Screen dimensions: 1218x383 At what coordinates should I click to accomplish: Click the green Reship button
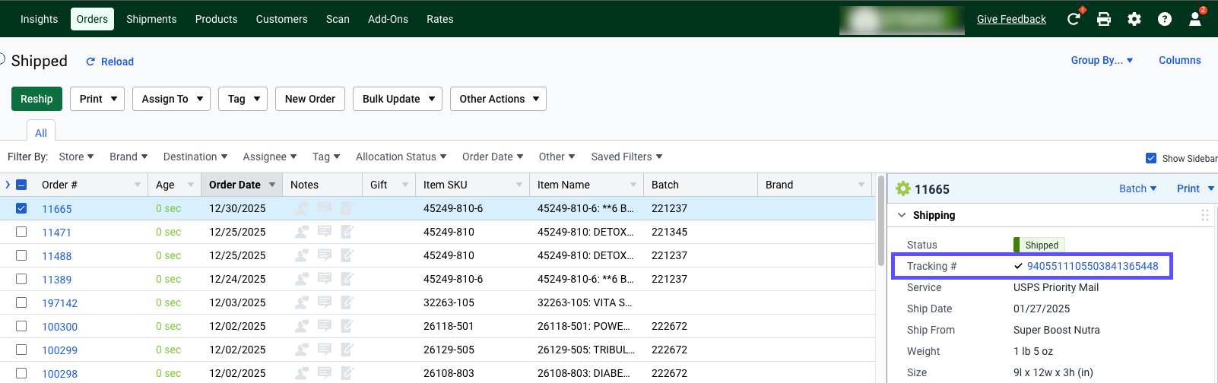point(36,99)
